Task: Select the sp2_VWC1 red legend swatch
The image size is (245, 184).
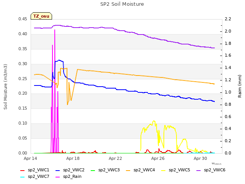Action: tap(23, 170)
